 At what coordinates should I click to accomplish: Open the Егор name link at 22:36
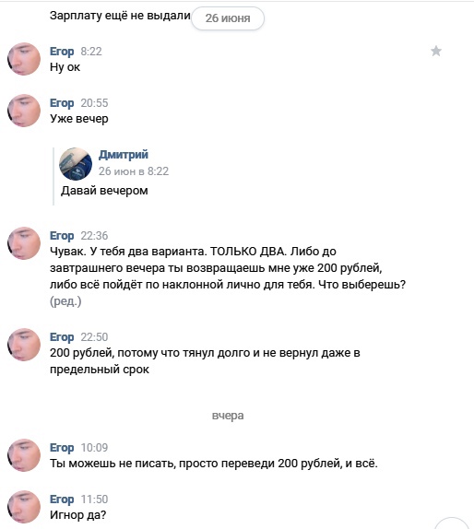pyautogui.click(x=62, y=236)
